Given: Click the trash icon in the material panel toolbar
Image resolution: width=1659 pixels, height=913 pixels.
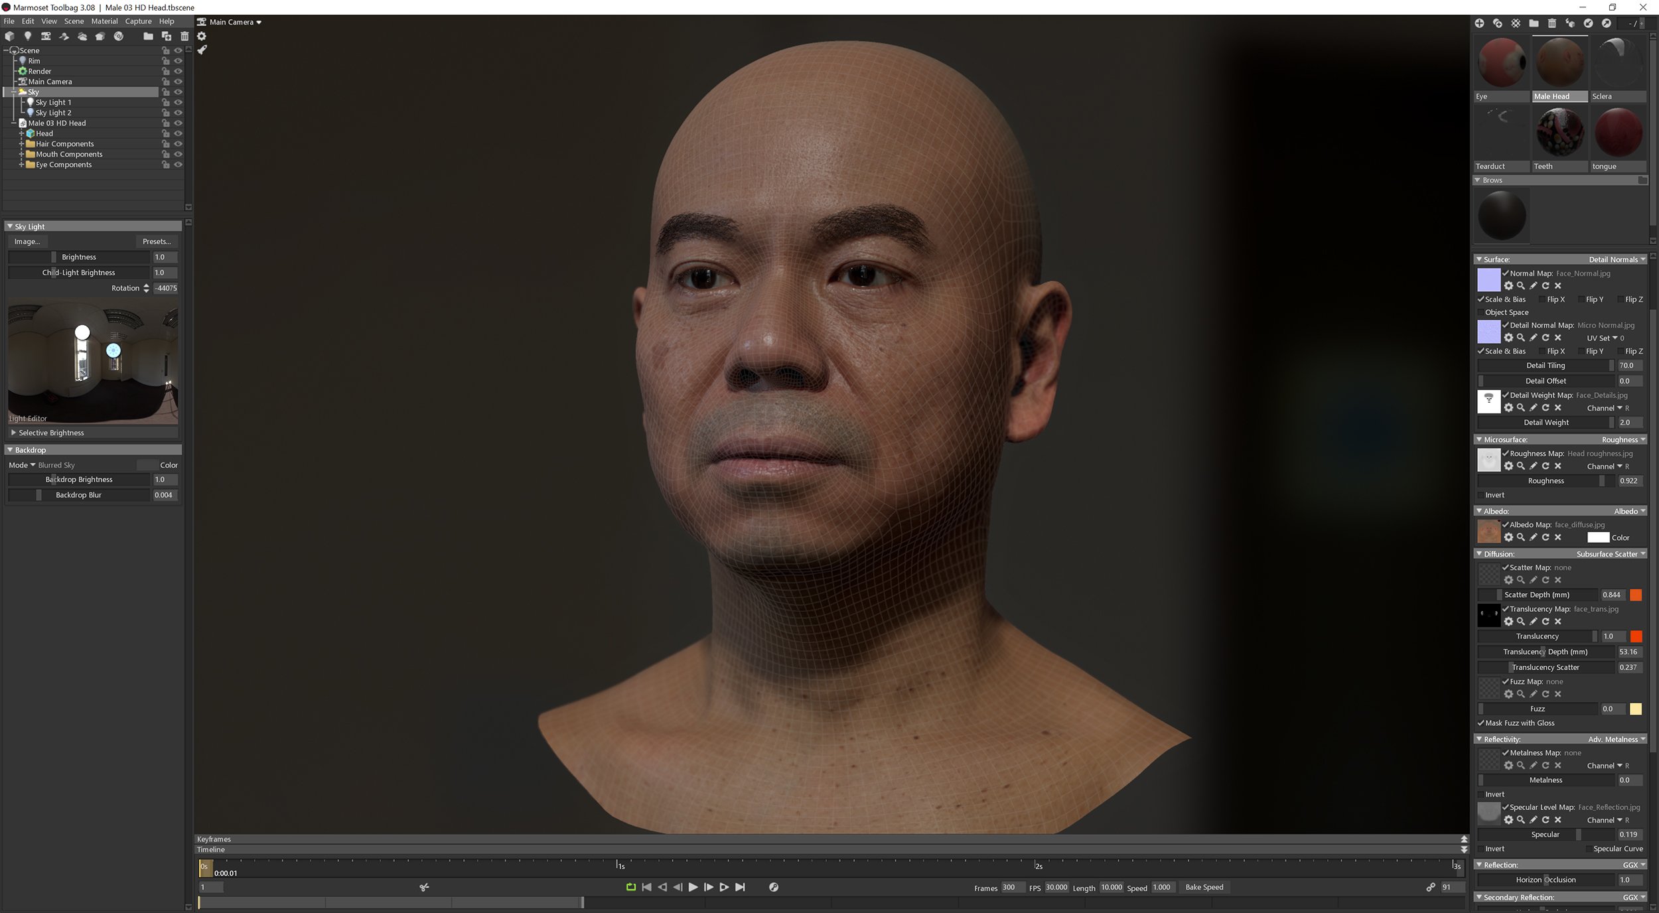Looking at the screenshot, I should [1551, 23].
